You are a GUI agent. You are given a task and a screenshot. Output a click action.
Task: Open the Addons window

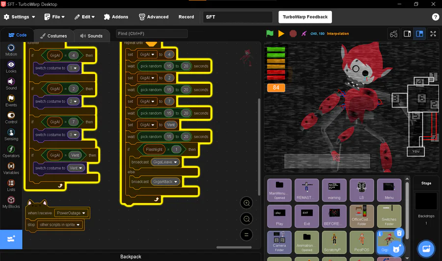[116, 17]
